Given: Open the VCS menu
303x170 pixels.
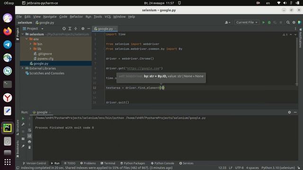Looking at the screenshot, I should (107, 17).
